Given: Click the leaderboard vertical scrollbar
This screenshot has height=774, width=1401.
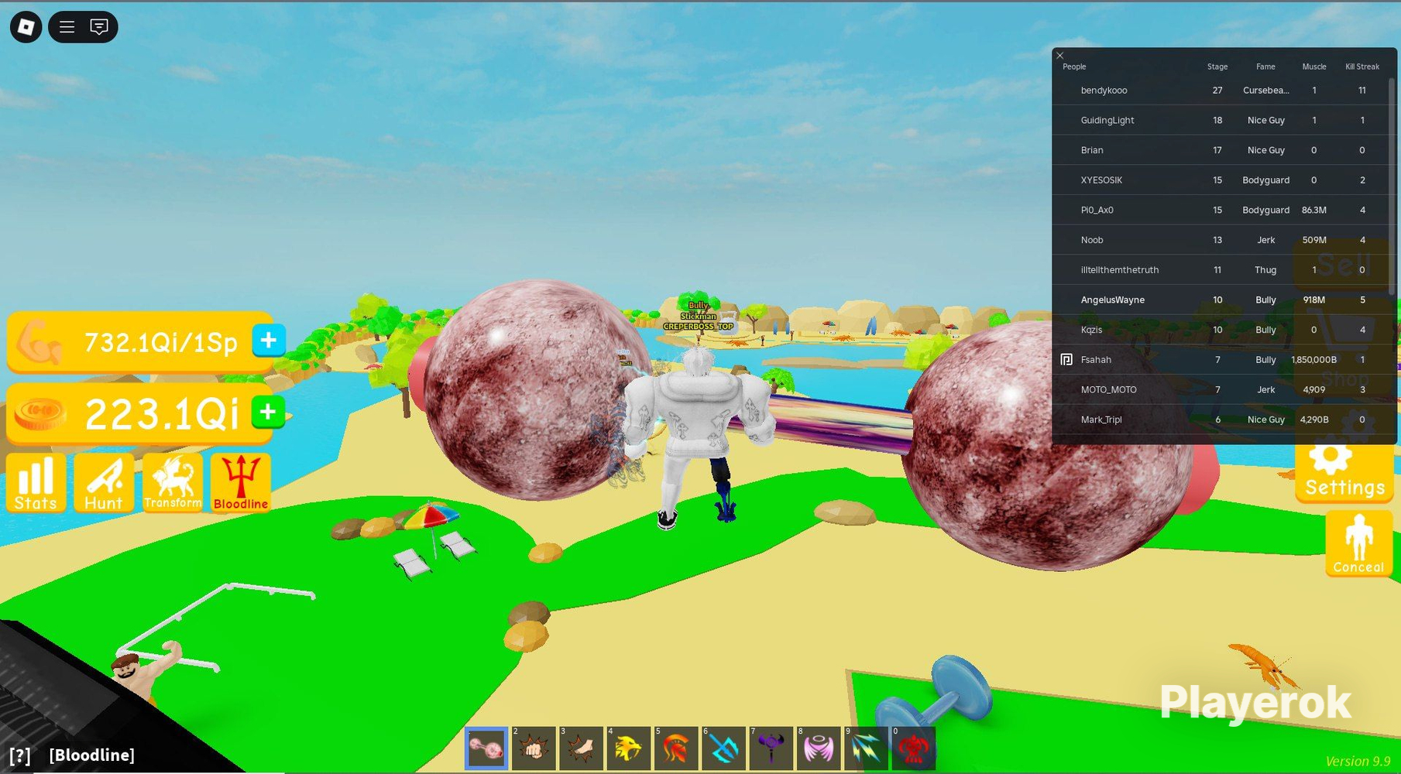Looking at the screenshot, I should coord(1393,186).
